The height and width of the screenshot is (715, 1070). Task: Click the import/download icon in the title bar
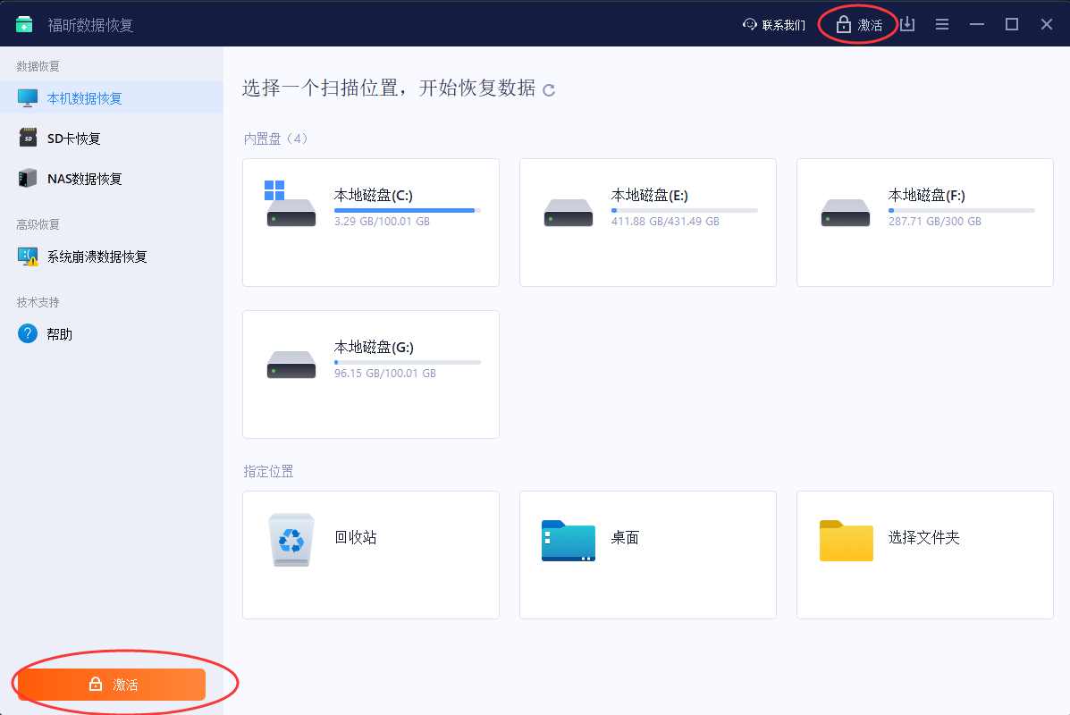907,24
